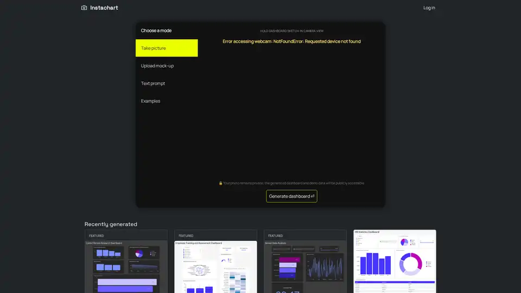This screenshot has width=521, height=293.
Task: Click the Recently generated heading
Action: (111, 224)
